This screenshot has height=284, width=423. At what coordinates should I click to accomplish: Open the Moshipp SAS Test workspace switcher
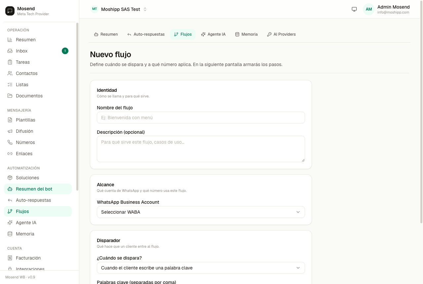pyautogui.click(x=119, y=9)
